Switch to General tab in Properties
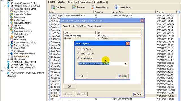The height and width of the screenshot is (101, 181). point(66,26)
